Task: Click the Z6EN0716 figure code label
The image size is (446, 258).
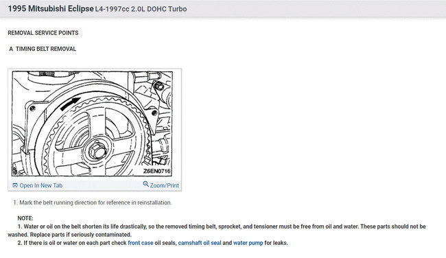Action: point(156,171)
